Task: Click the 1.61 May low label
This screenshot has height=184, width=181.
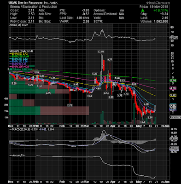Action: [x=143, y=122]
